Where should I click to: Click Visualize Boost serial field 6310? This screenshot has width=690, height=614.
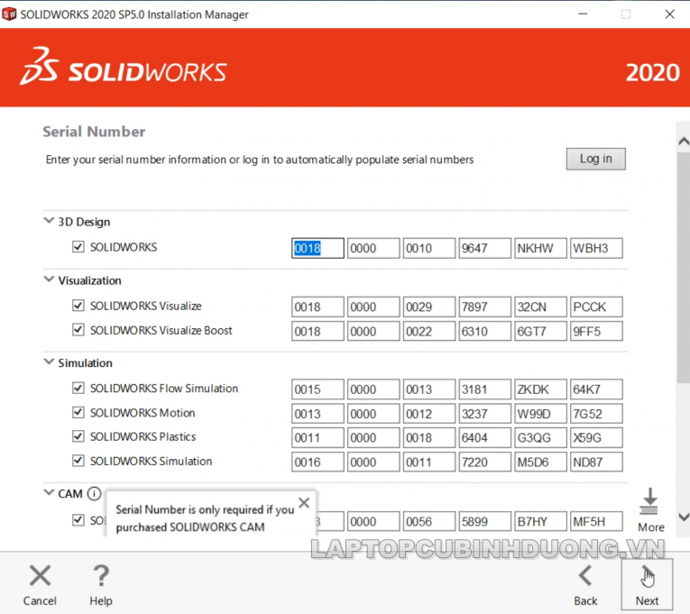click(x=485, y=331)
